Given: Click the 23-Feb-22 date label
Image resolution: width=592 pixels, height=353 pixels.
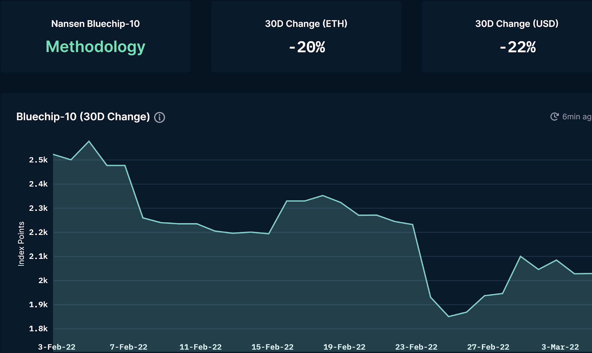Looking at the screenshot, I should coord(416,347).
